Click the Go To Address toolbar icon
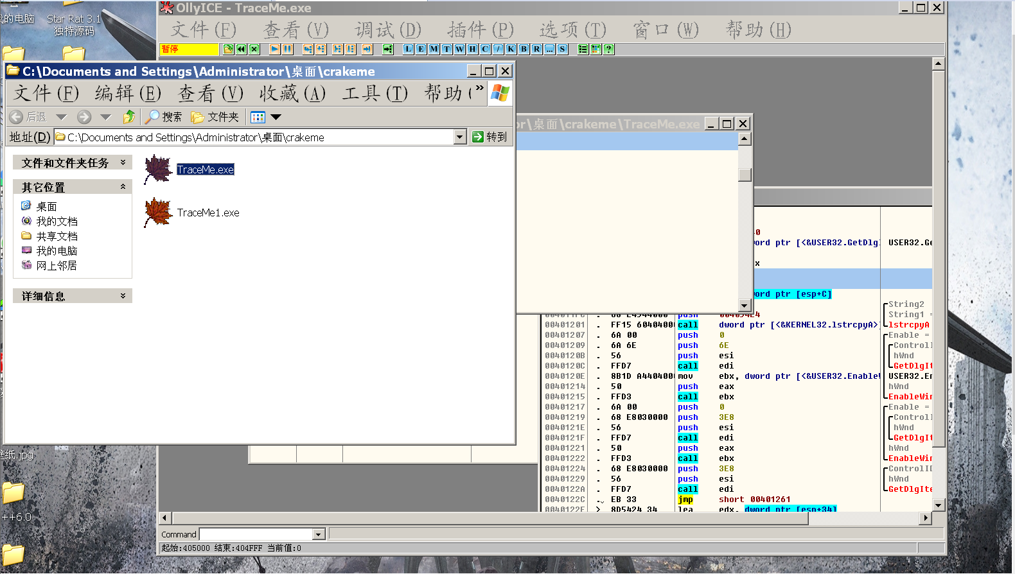 (387, 49)
